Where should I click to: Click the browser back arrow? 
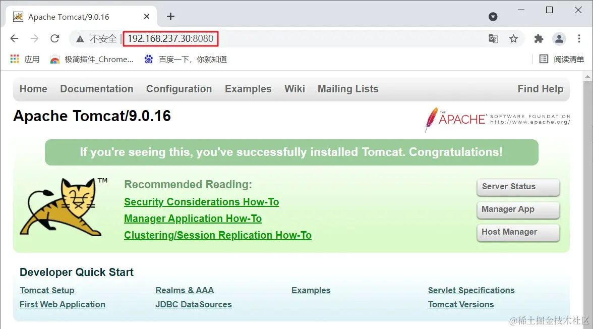click(14, 38)
